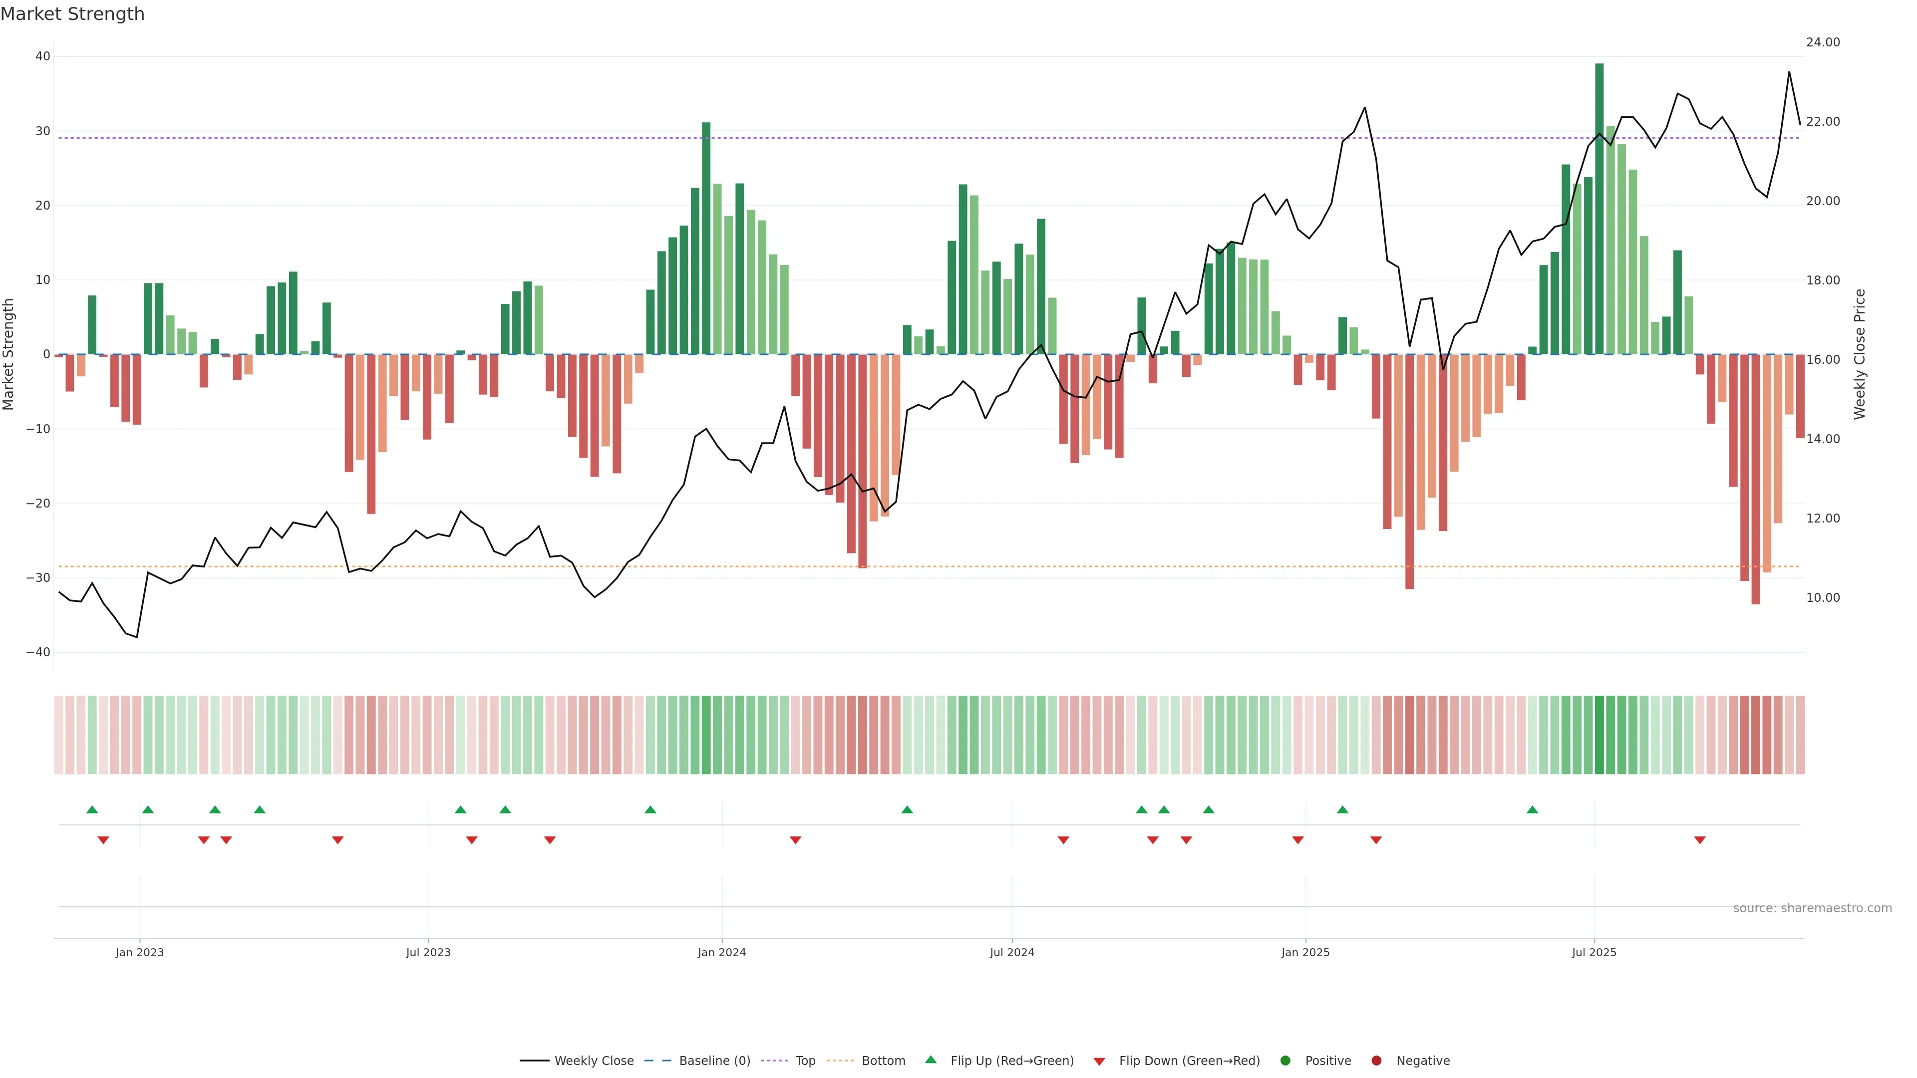
Task: Click the Weekly Close Price axis title
Action: (1860, 354)
